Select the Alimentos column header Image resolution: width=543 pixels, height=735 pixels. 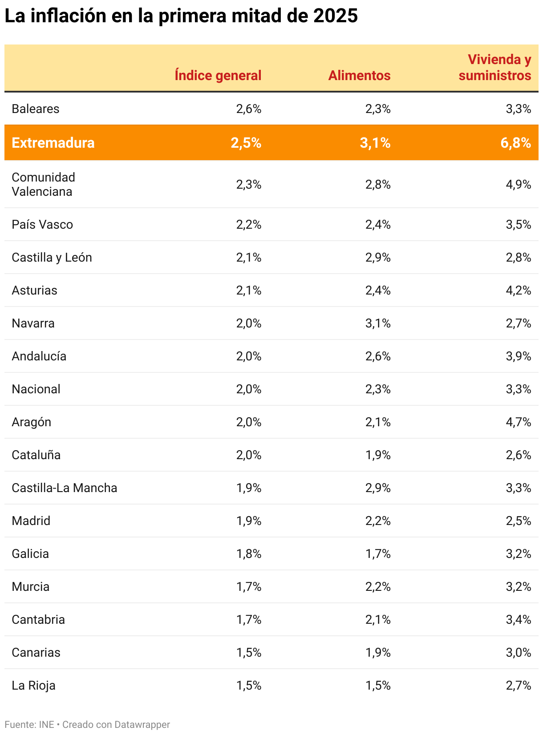[x=360, y=75]
